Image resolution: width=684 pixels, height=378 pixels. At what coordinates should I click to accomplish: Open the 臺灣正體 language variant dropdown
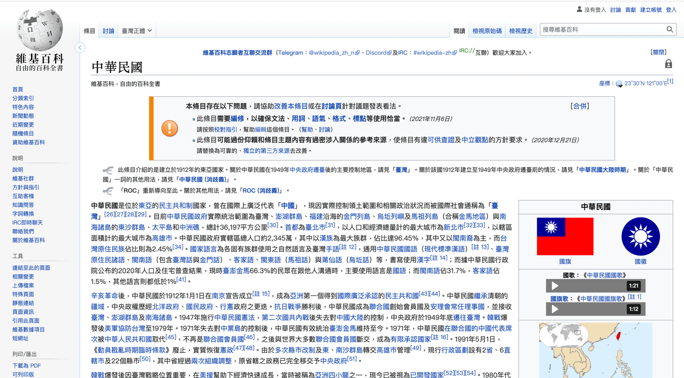click(137, 31)
